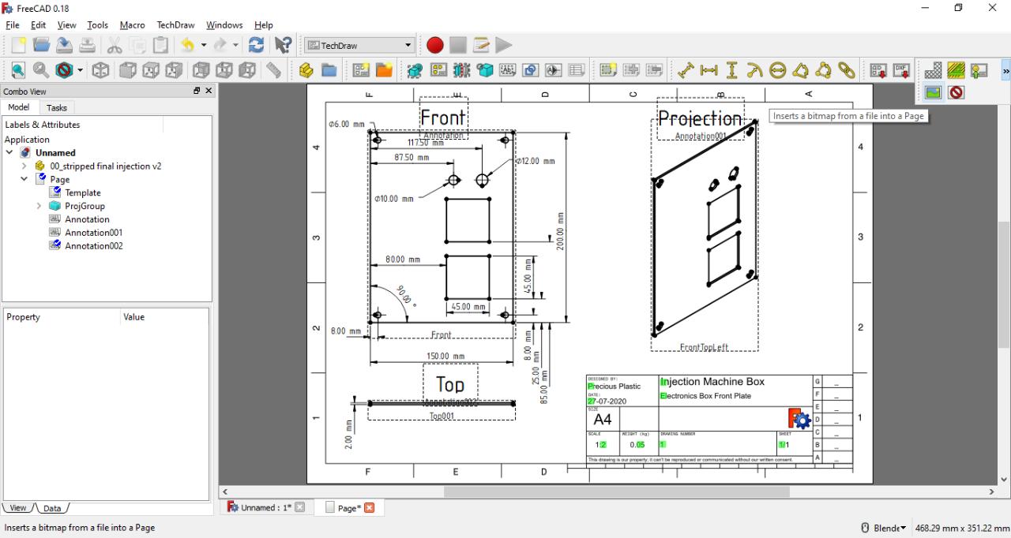The image size is (1011, 538).
Task: Open the Tools menu
Action: [97, 25]
